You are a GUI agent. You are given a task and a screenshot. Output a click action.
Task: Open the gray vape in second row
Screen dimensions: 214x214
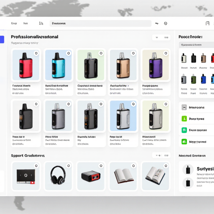[58, 116]
